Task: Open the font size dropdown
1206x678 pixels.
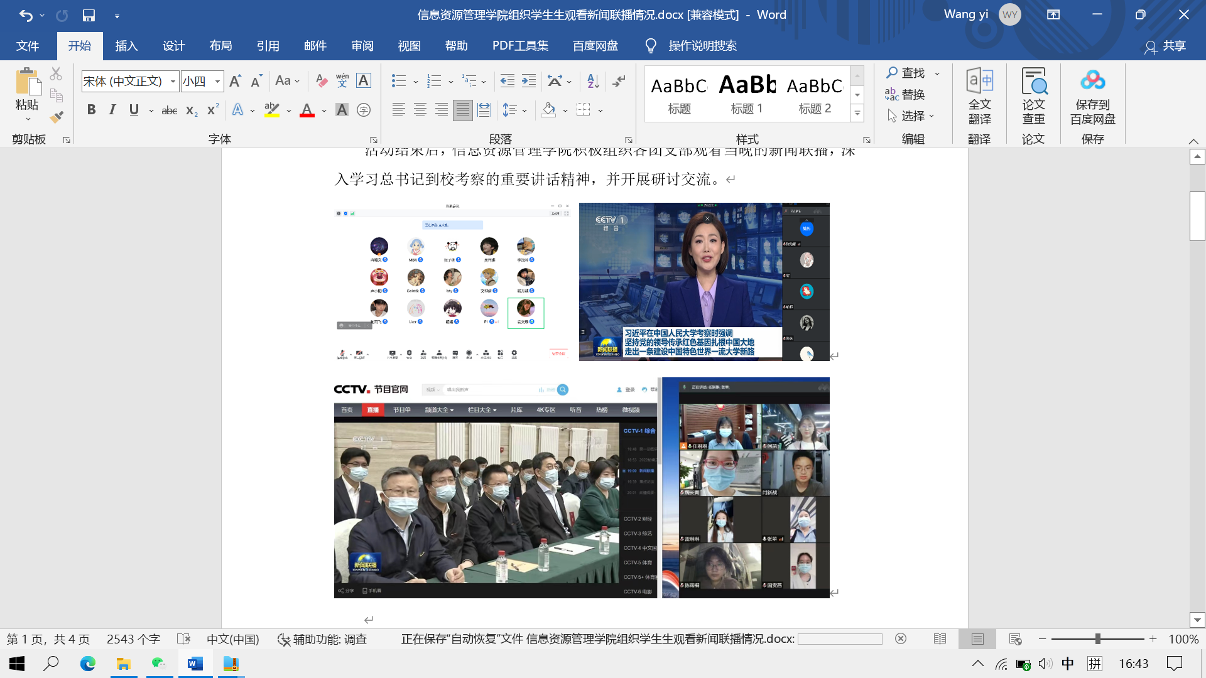Action: pos(217,81)
